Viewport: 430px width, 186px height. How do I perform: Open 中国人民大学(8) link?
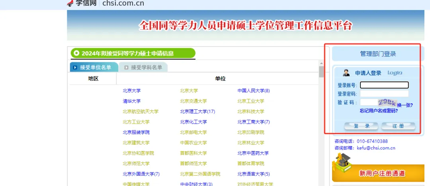point(254,91)
